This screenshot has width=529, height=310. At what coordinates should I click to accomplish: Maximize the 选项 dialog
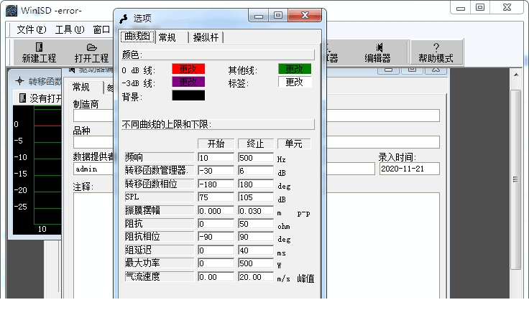278,16
